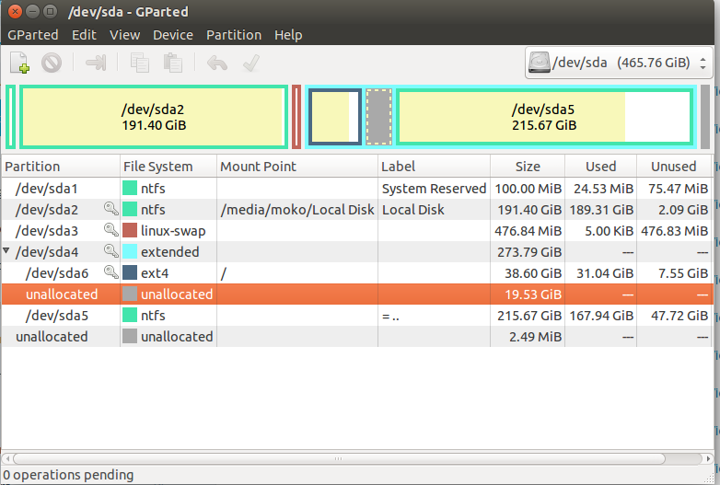Sort by the Unused column header

672,167
